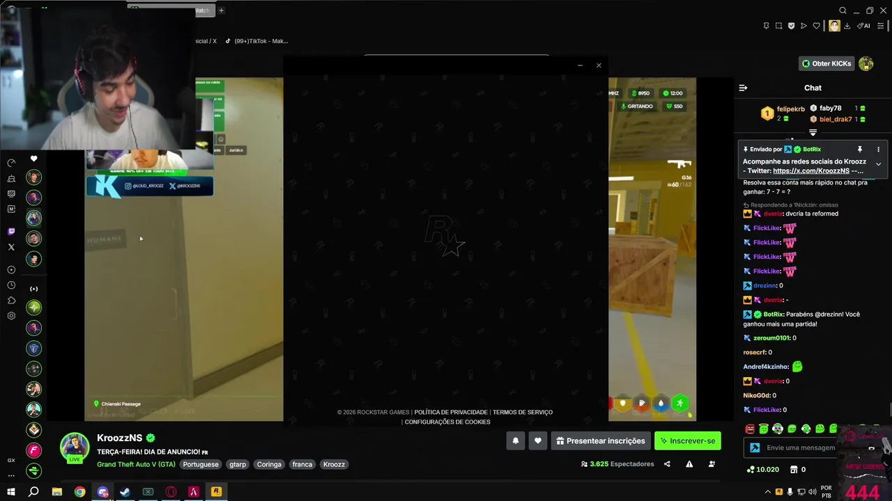Unpin the pinned BotRix message

click(859, 150)
